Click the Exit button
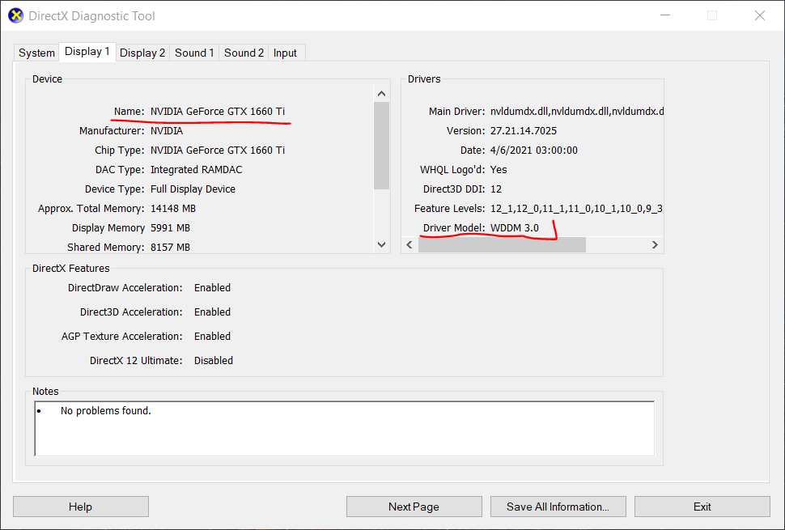 (702, 507)
